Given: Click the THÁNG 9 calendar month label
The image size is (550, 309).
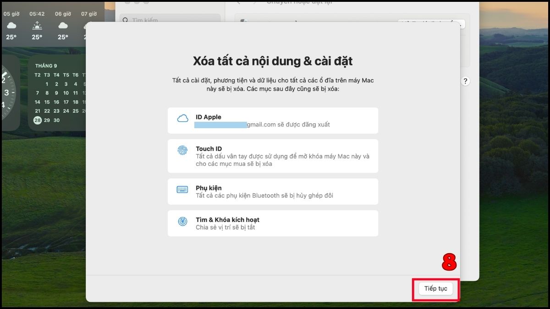Looking at the screenshot, I should pos(46,66).
